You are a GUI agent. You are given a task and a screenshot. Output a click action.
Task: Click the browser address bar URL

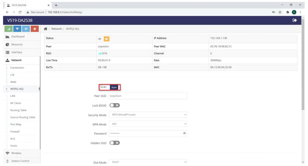click(65, 12)
